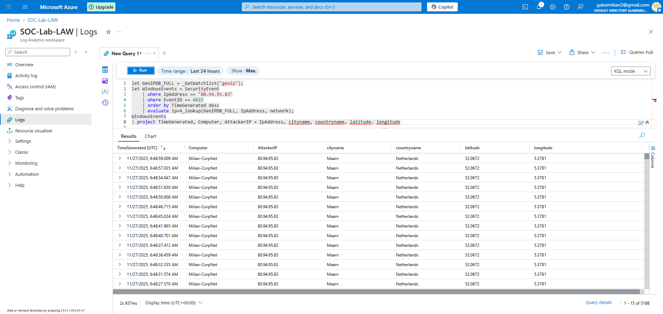Open the saved queries pane icon
Image resolution: width=663 pixels, height=314 pixels.
(x=105, y=81)
